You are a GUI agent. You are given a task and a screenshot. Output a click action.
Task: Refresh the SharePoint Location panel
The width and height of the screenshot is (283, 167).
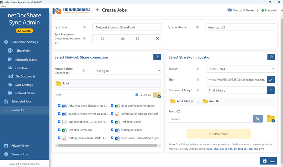[x=271, y=57]
